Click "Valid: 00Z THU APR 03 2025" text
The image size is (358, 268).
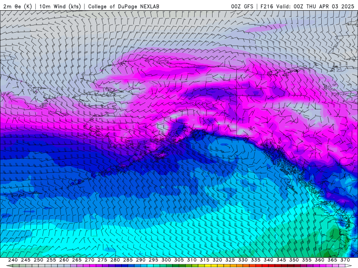315,6
